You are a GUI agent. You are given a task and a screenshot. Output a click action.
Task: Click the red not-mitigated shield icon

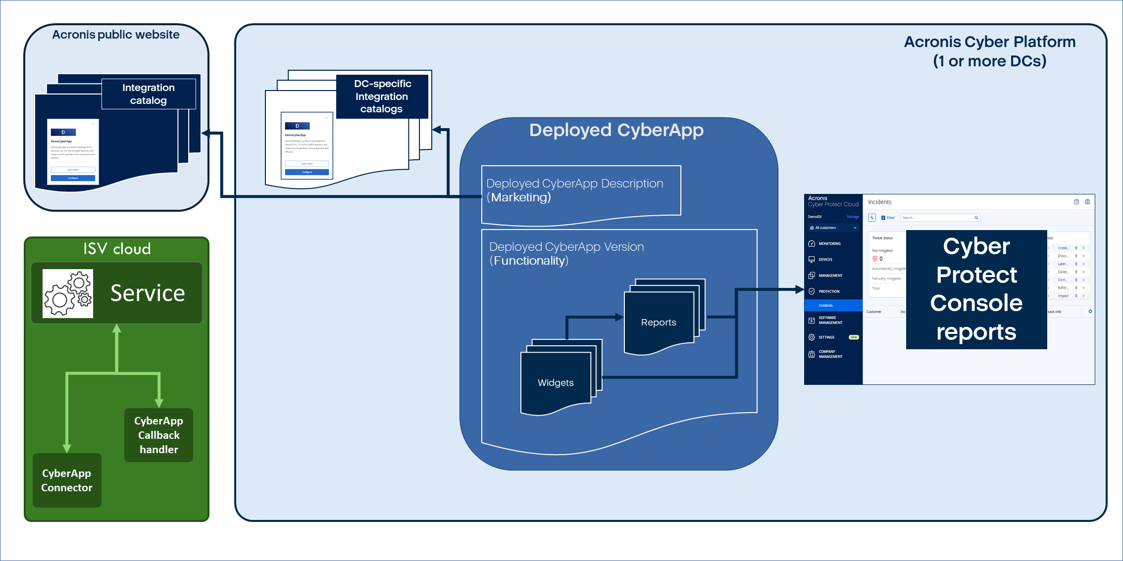pos(875,259)
